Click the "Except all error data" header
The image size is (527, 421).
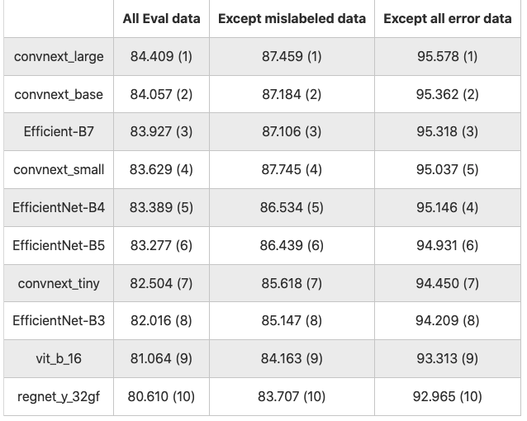pos(447,18)
